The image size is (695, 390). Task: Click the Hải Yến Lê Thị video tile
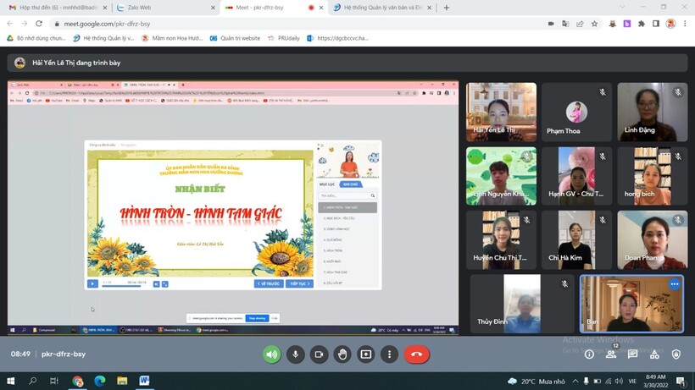501,112
